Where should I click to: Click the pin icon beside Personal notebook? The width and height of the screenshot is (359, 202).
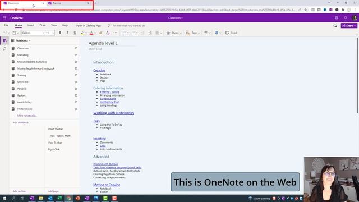pos(76,89)
